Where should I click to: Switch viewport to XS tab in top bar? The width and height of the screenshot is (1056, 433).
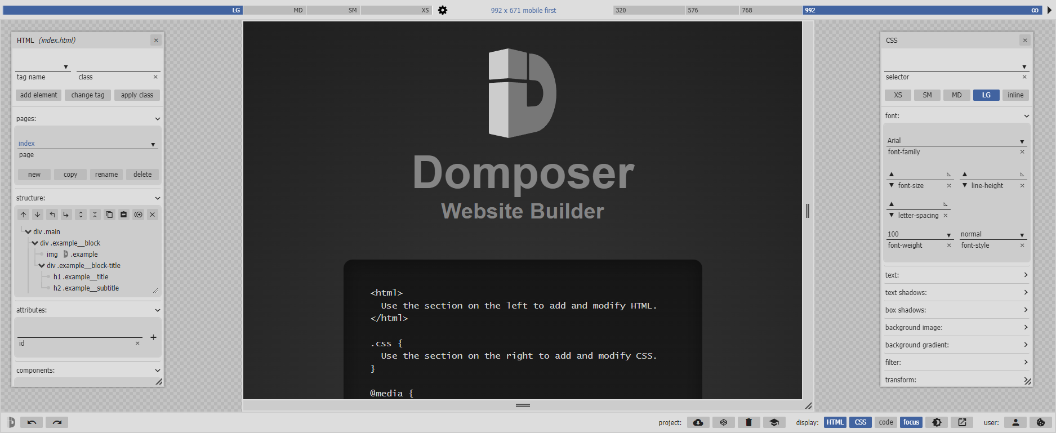pyautogui.click(x=396, y=10)
